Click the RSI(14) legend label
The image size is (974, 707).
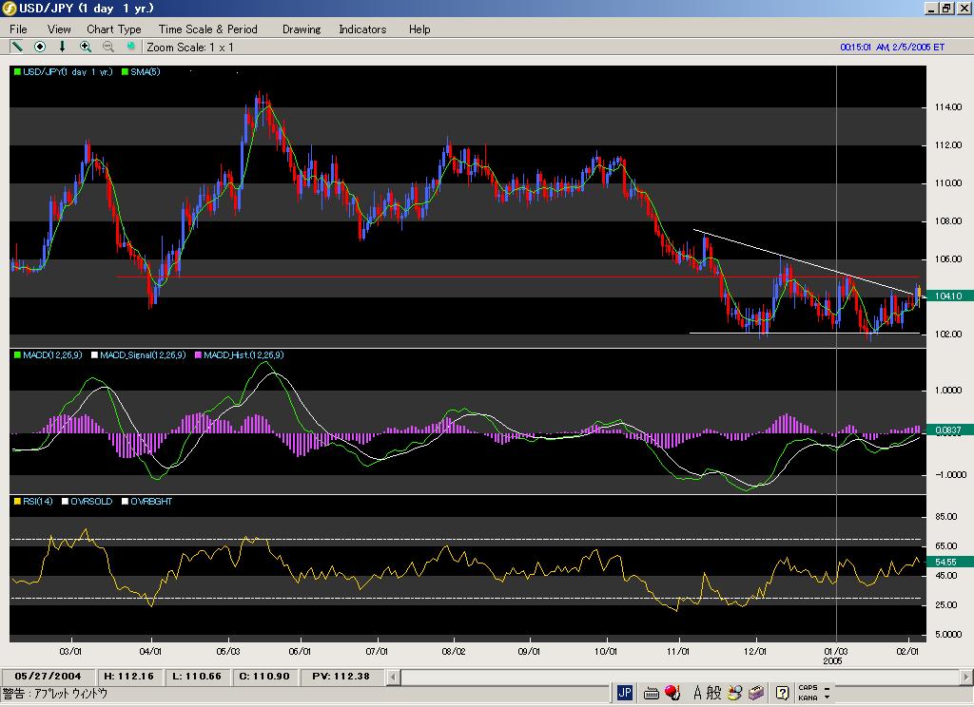tap(38, 502)
